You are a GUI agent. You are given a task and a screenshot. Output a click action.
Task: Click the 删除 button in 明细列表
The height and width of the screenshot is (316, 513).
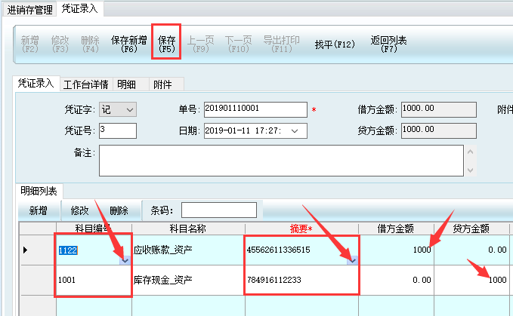click(119, 210)
